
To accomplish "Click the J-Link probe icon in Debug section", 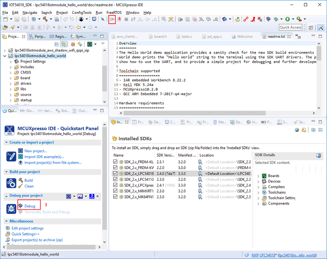I will pos(92,196).
